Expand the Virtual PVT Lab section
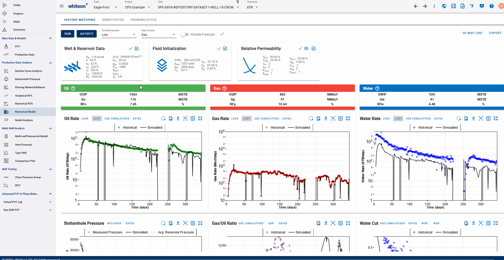The width and height of the screenshot is (504, 260). [50, 202]
